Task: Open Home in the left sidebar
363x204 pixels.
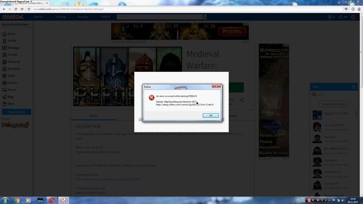Action: [9, 34]
